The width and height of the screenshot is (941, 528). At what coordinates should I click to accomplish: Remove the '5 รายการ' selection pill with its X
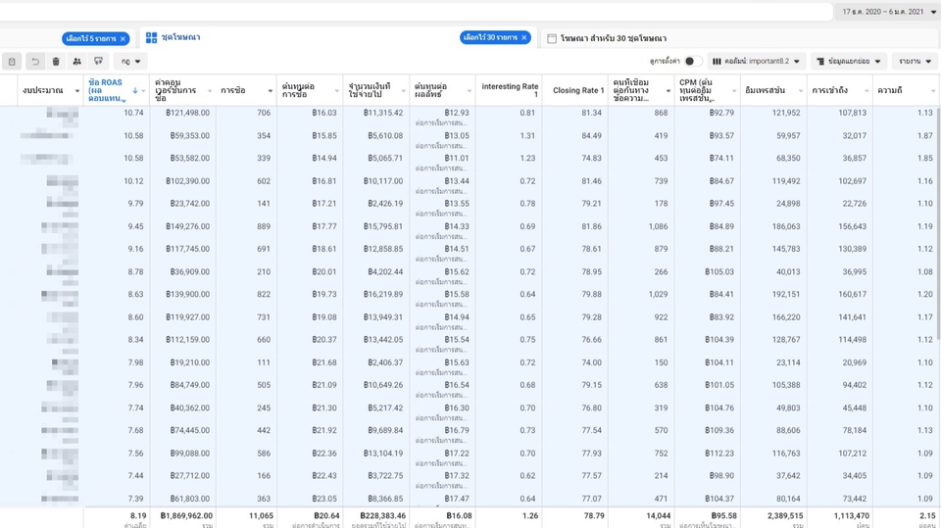(x=124, y=38)
